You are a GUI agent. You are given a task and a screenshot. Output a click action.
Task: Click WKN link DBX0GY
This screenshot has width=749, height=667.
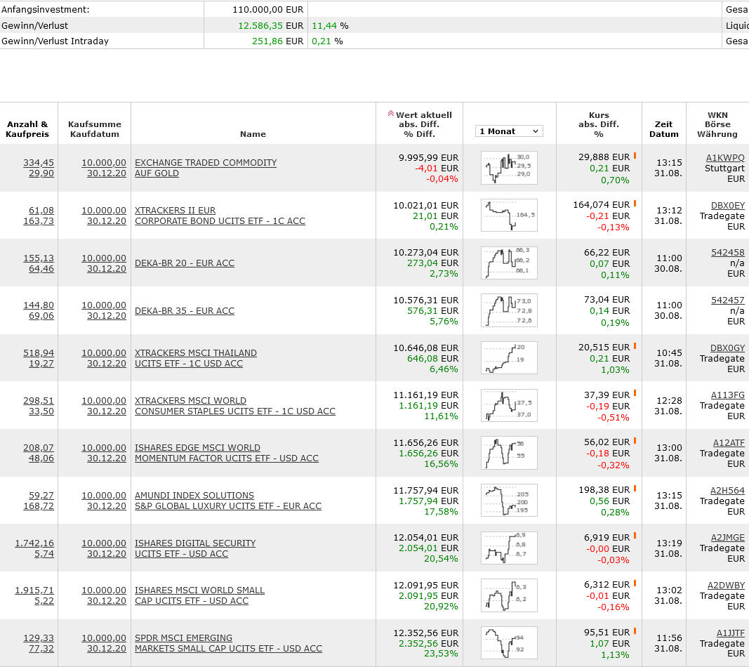(727, 348)
